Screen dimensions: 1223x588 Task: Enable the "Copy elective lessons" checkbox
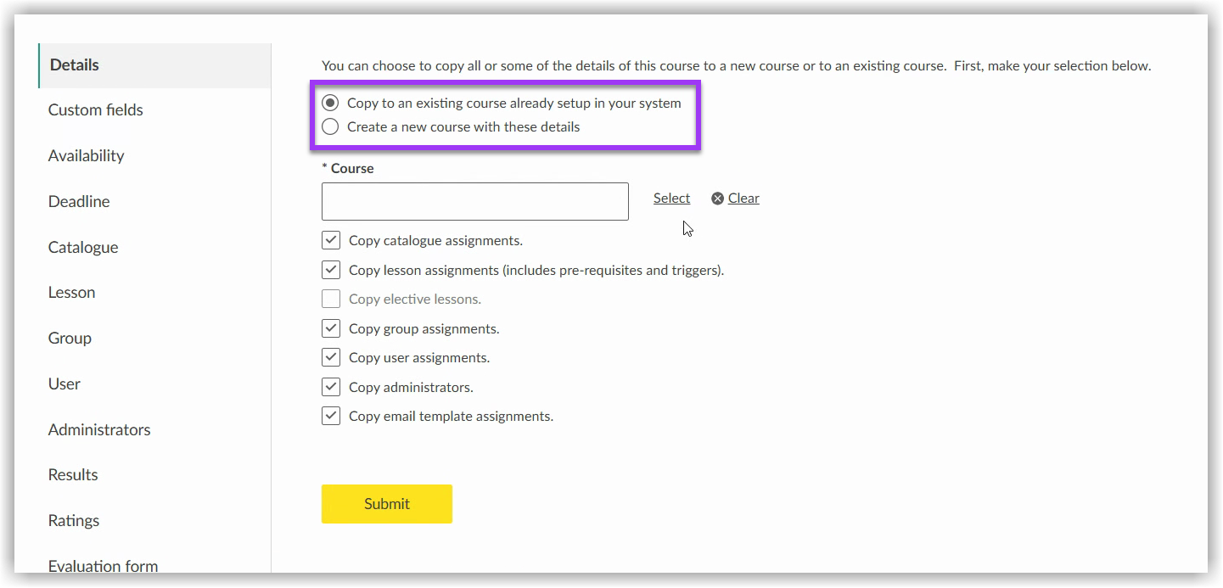click(331, 299)
